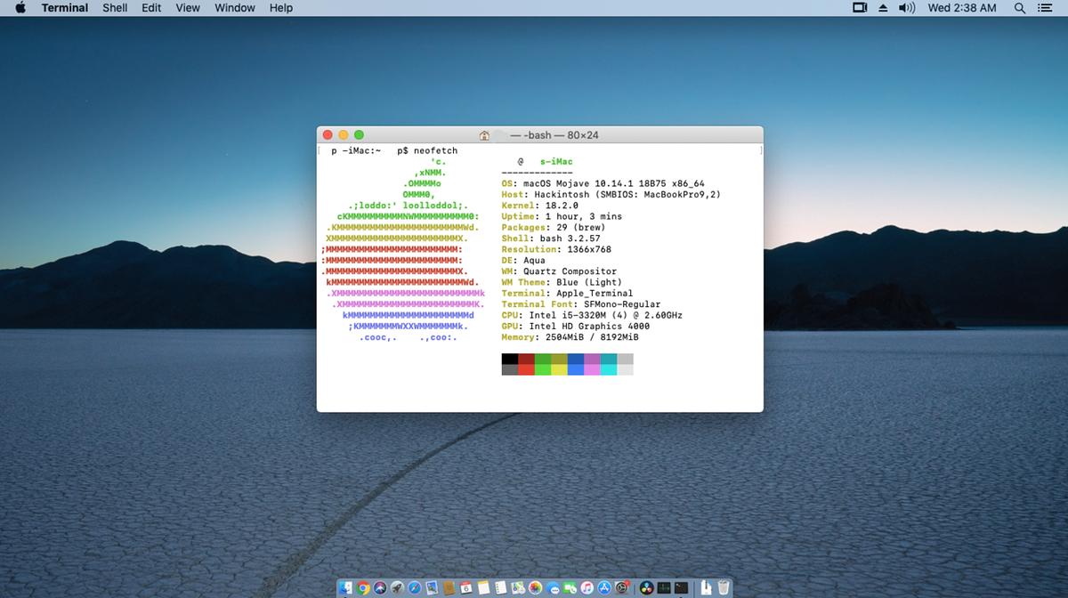Screen dimensions: 1068x598
Task: Click the eject icon in menu bar
Action: (883, 8)
